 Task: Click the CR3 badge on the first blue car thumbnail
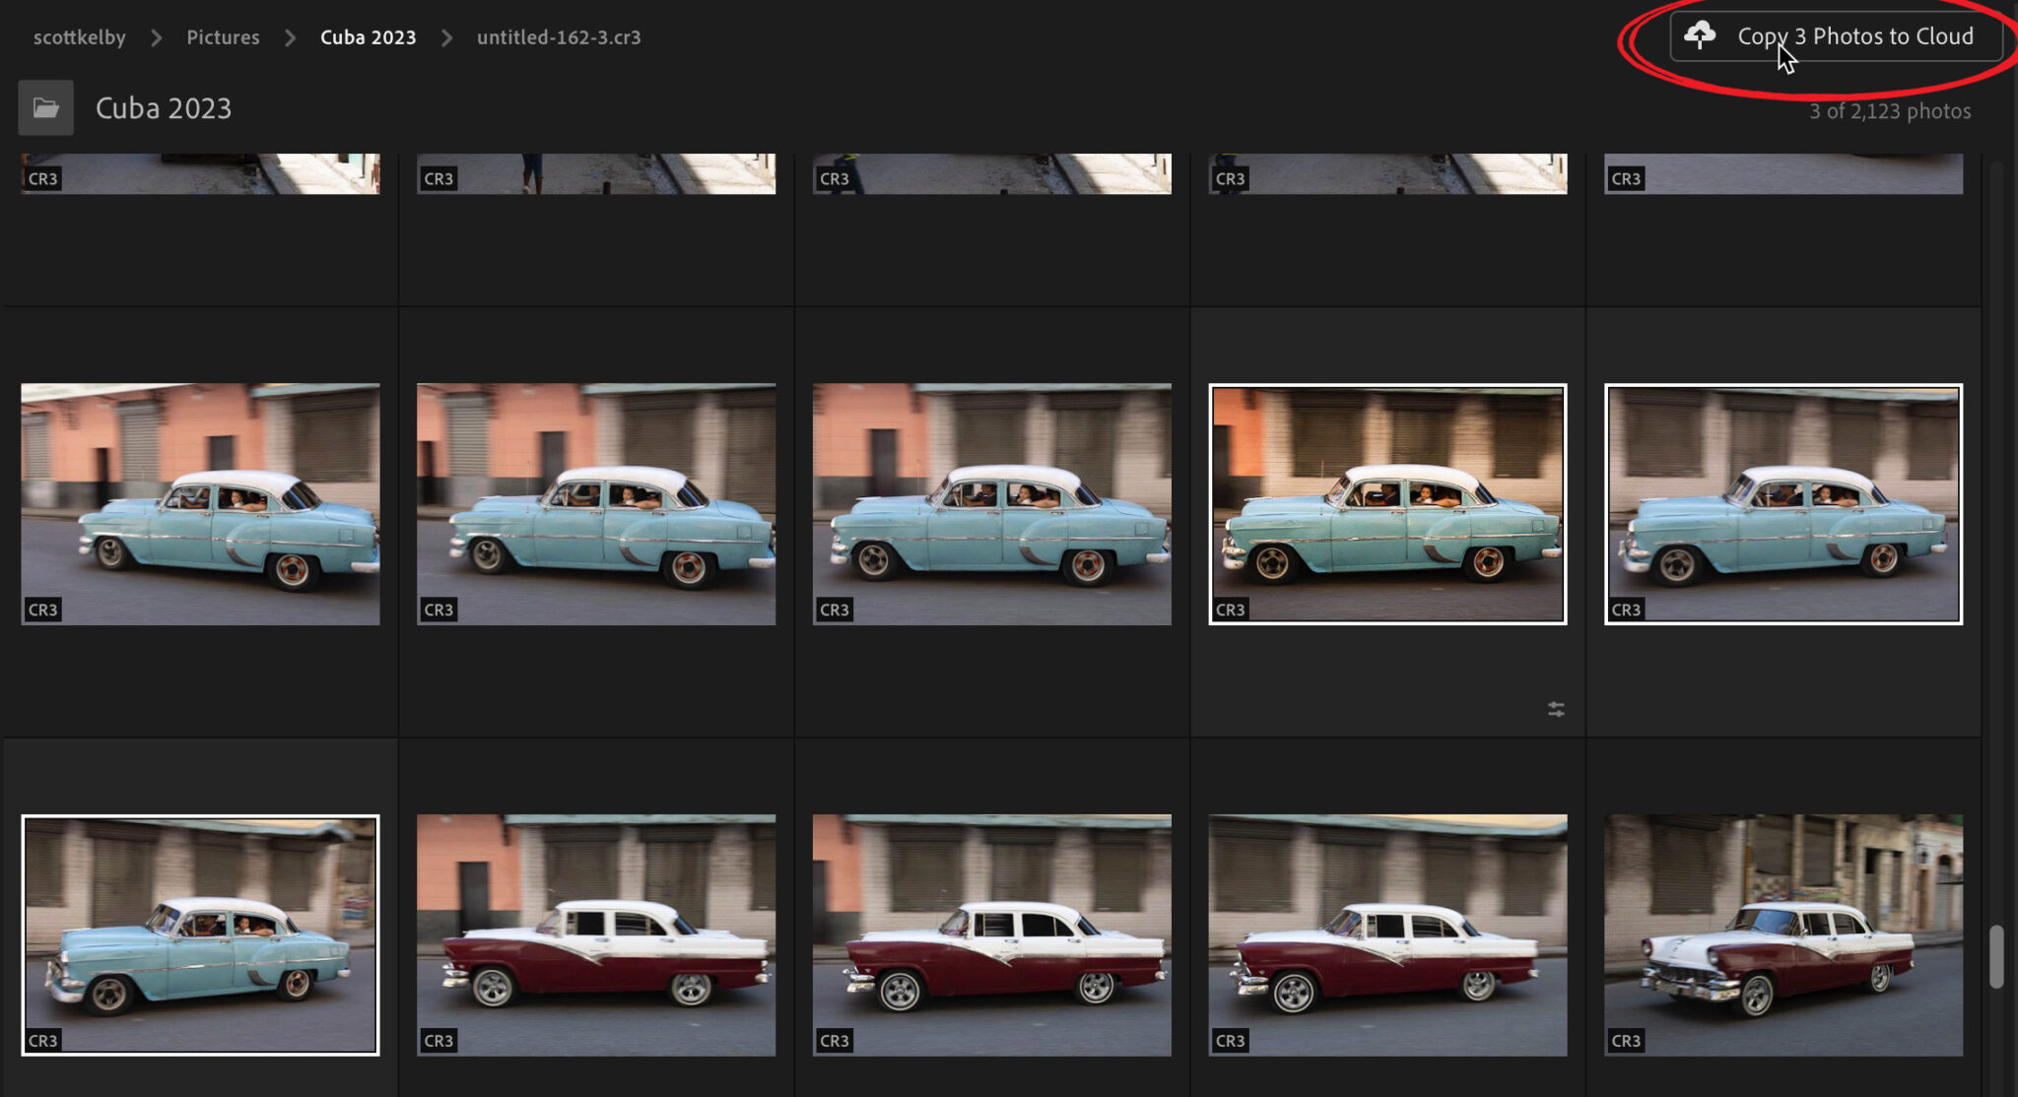[43, 610]
